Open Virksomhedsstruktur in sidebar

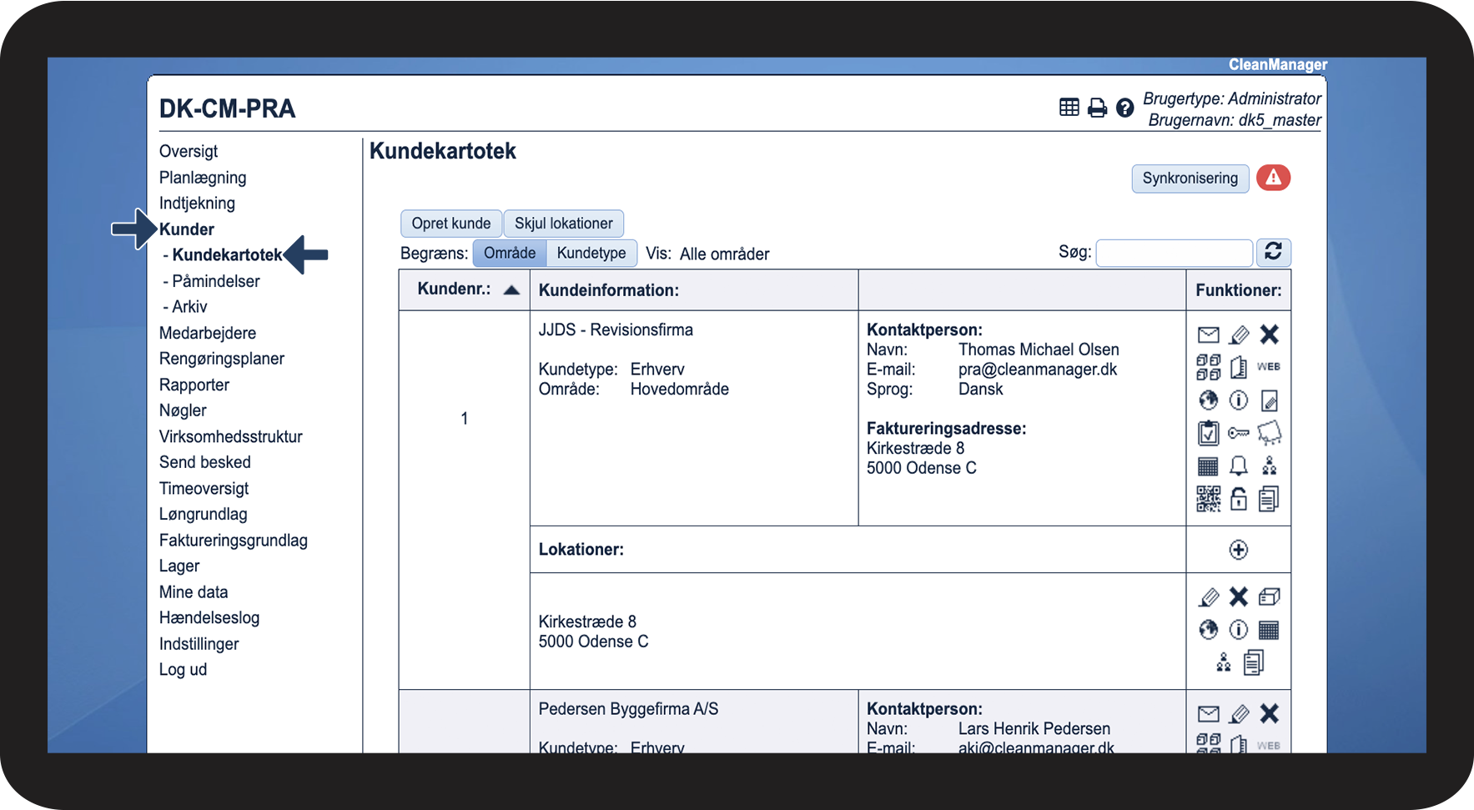231,436
